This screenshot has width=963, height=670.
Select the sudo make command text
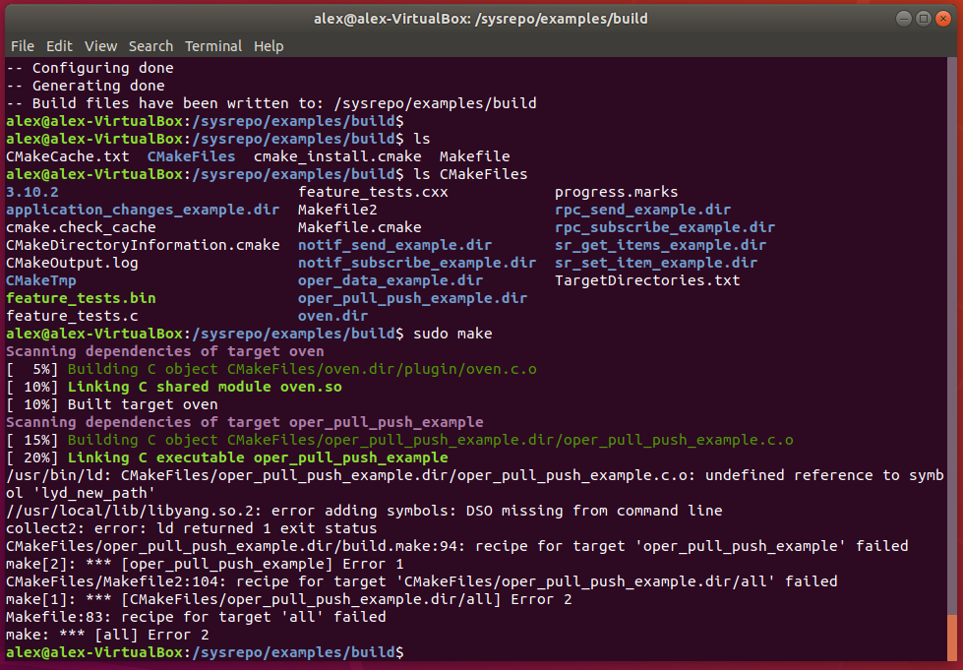click(x=452, y=333)
